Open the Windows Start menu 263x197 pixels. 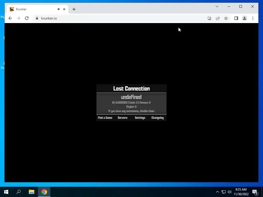point(6,192)
